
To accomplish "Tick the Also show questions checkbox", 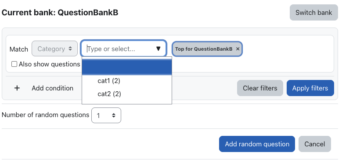I will tap(14, 64).
